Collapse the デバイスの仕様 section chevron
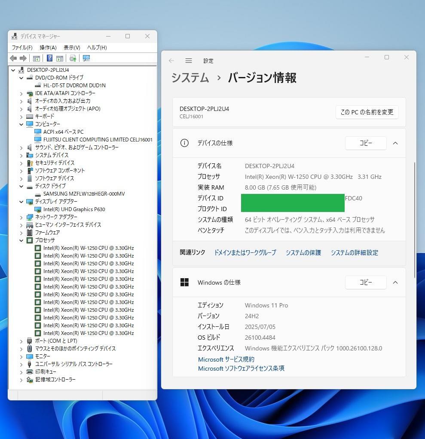 point(395,143)
